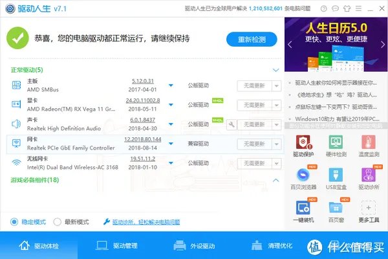Screen dimensions: 388x259
Task: Open news link 点鼠标左键一下变两下
Action: (x=336, y=107)
